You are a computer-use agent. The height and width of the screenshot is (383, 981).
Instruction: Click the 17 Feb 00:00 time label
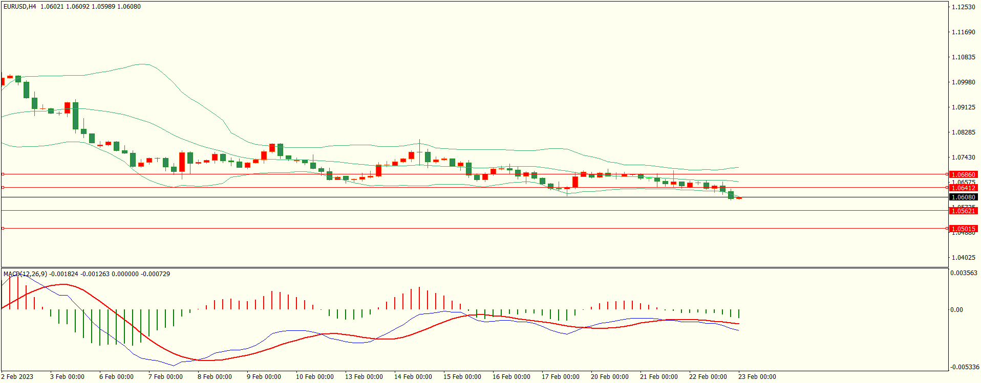coord(561,377)
